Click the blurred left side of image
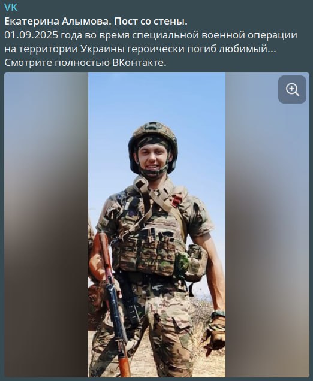Image resolution: width=313 pixels, height=381 pixels. pyautogui.click(x=46, y=225)
